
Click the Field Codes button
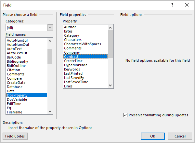point(15,136)
